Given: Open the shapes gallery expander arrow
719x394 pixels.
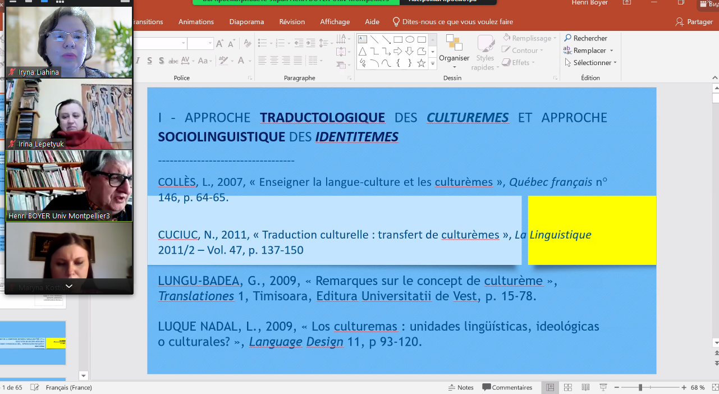Looking at the screenshot, I should pos(433,63).
